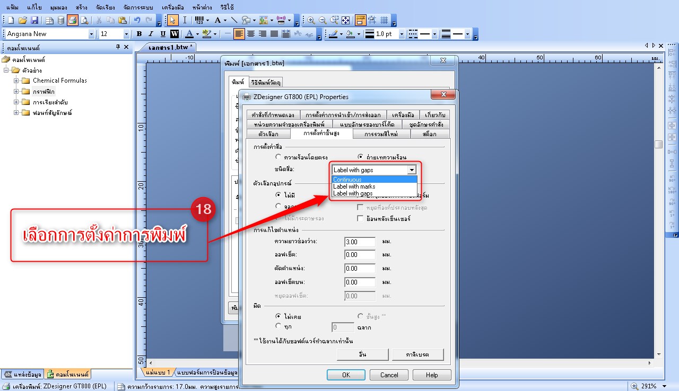Click the Zoom In magnifier
The image size is (679, 391).
click(x=311, y=20)
